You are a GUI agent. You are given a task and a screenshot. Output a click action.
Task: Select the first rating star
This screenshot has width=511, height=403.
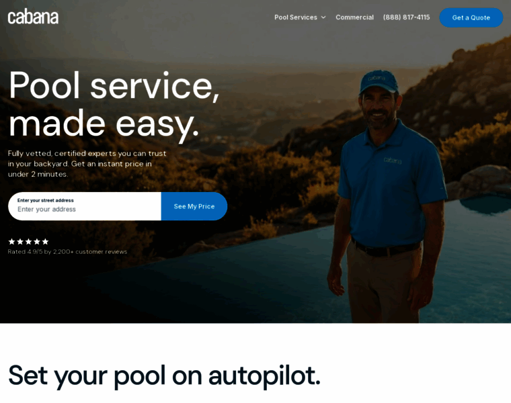coord(11,242)
